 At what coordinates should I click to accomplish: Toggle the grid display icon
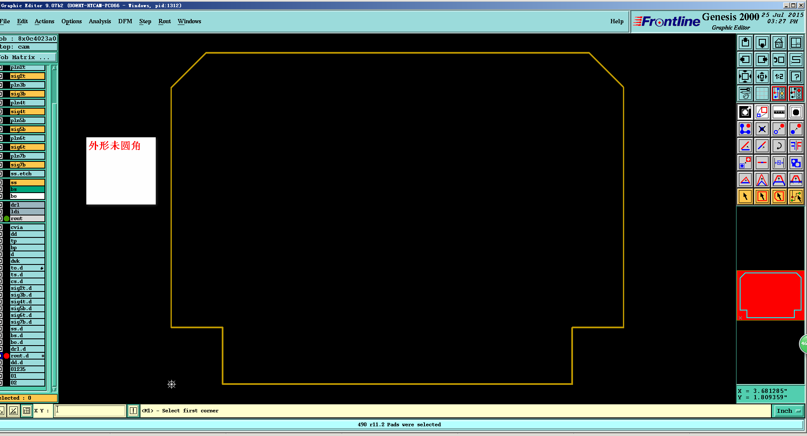(762, 93)
